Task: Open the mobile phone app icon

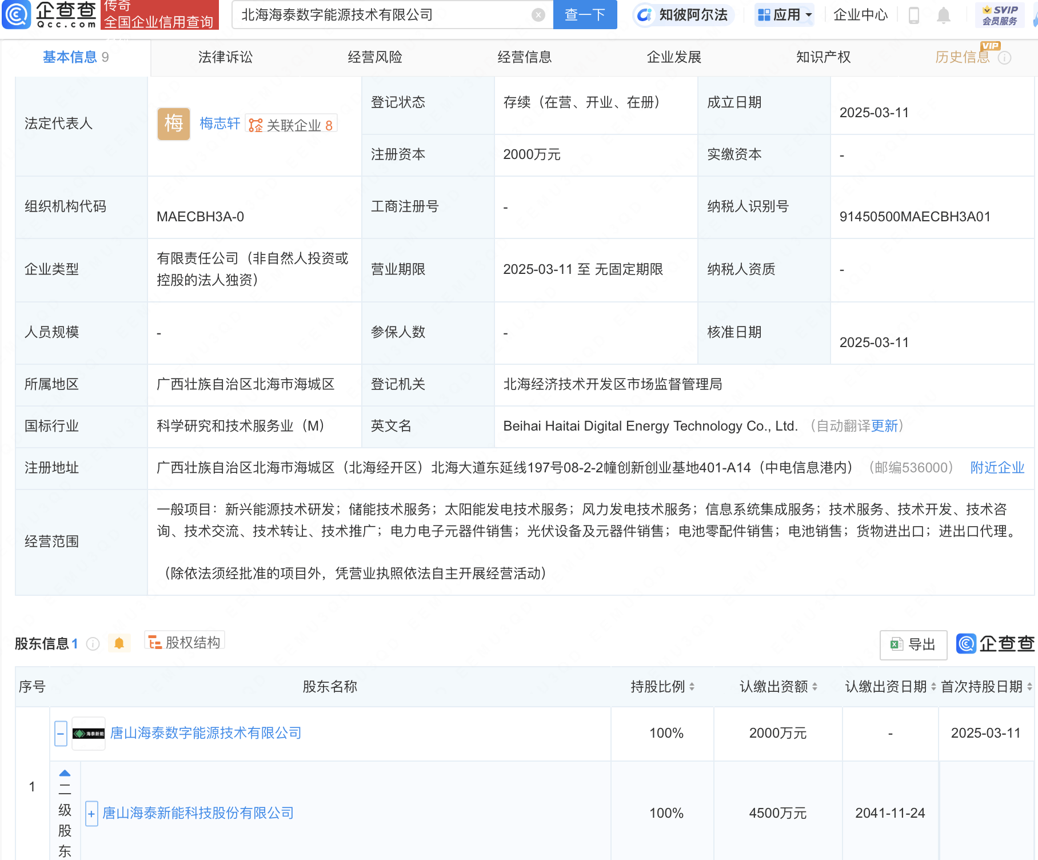Action: [913, 15]
